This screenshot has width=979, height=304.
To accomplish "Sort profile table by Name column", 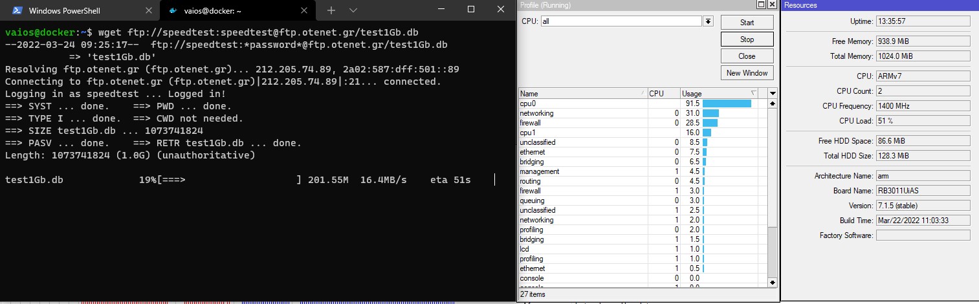I will 583,93.
